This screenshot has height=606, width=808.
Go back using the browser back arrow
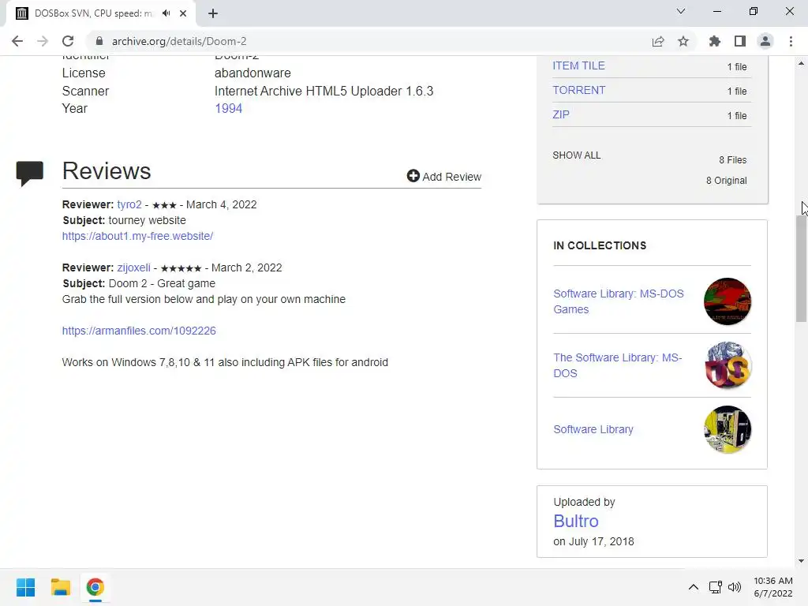(x=17, y=41)
